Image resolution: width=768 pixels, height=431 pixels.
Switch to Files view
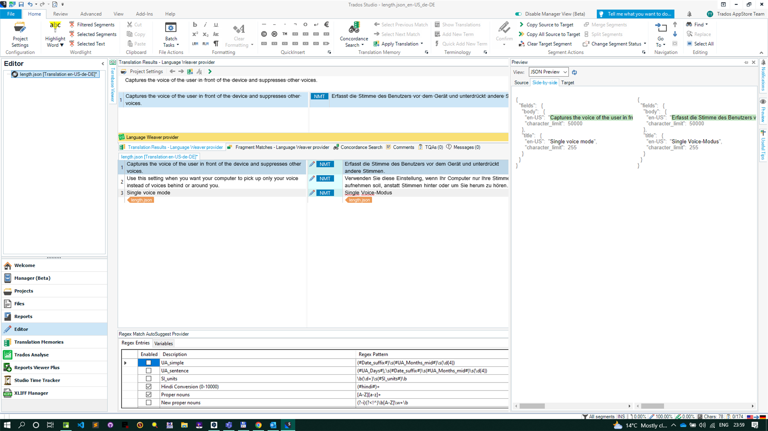(x=55, y=304)
